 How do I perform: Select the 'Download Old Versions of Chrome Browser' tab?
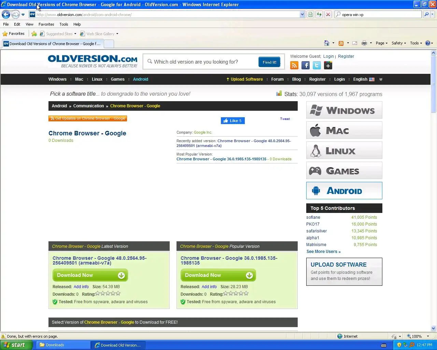coord(52,44)
